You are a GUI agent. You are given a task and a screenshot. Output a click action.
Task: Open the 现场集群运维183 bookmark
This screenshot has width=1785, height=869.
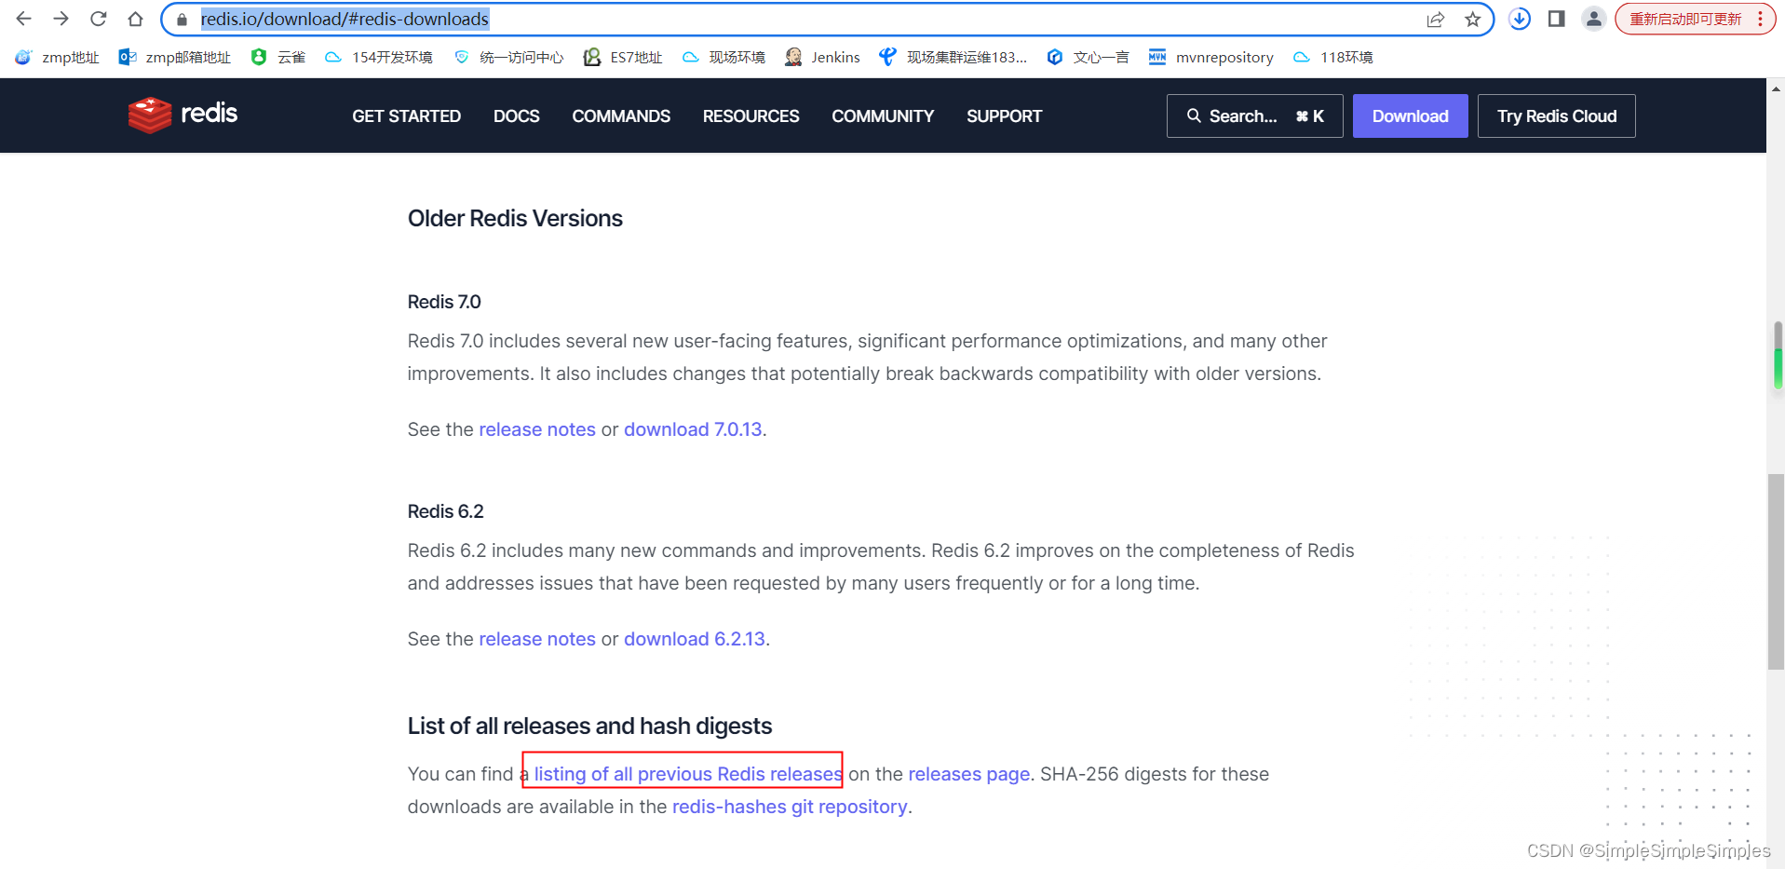tap(953, 57)
